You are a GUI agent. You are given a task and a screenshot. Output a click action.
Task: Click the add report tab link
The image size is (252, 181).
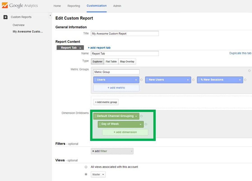tap(99, 48)
